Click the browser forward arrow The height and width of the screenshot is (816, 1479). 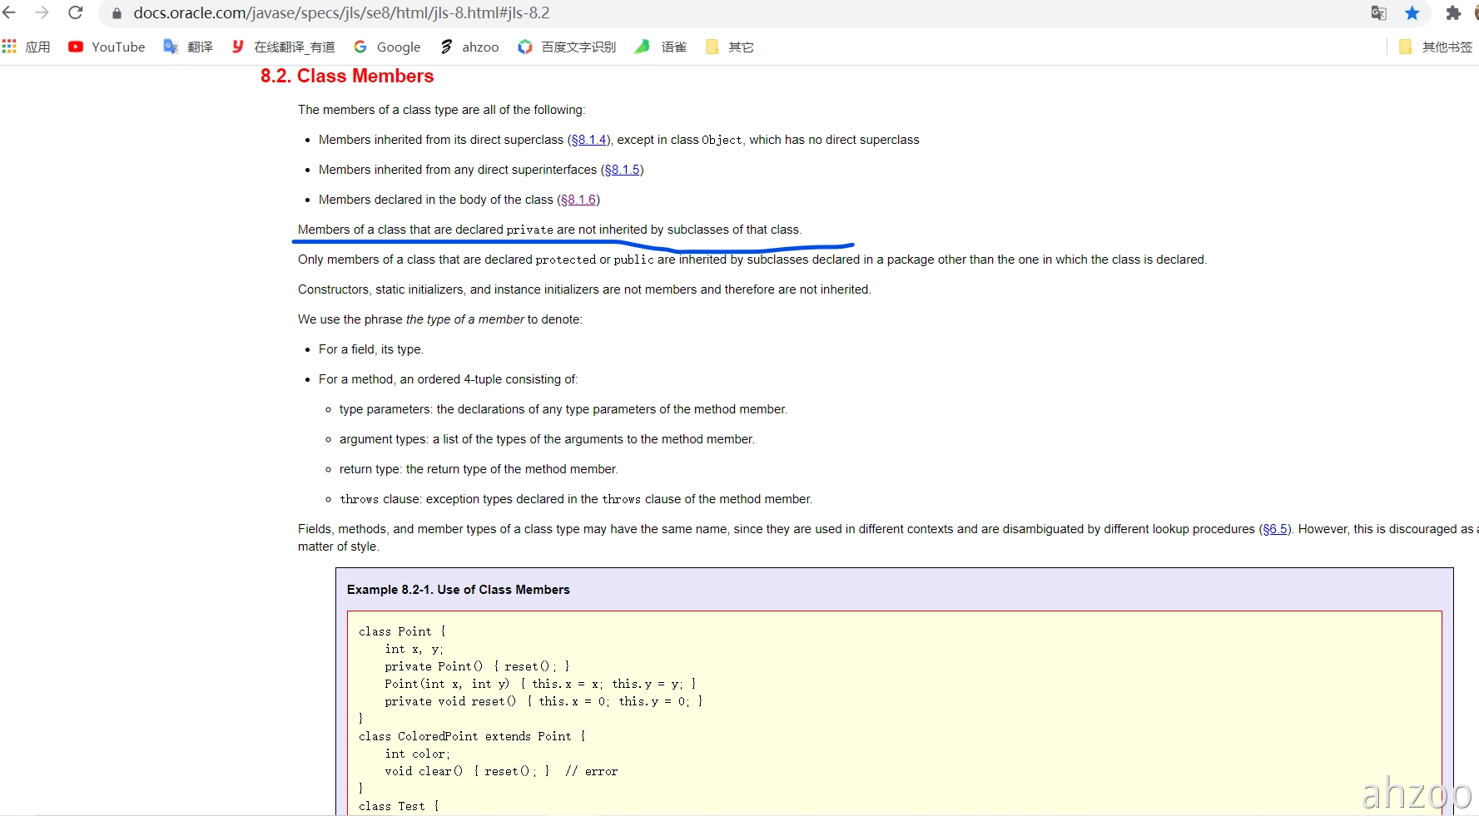point(42,12)
